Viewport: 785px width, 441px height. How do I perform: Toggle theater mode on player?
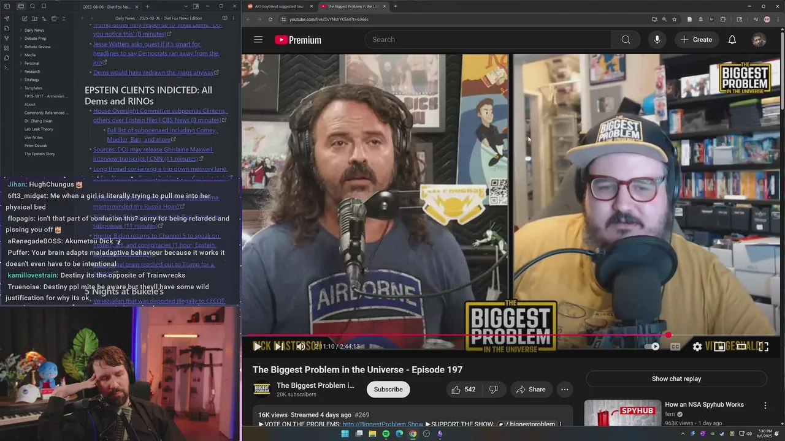741,347
